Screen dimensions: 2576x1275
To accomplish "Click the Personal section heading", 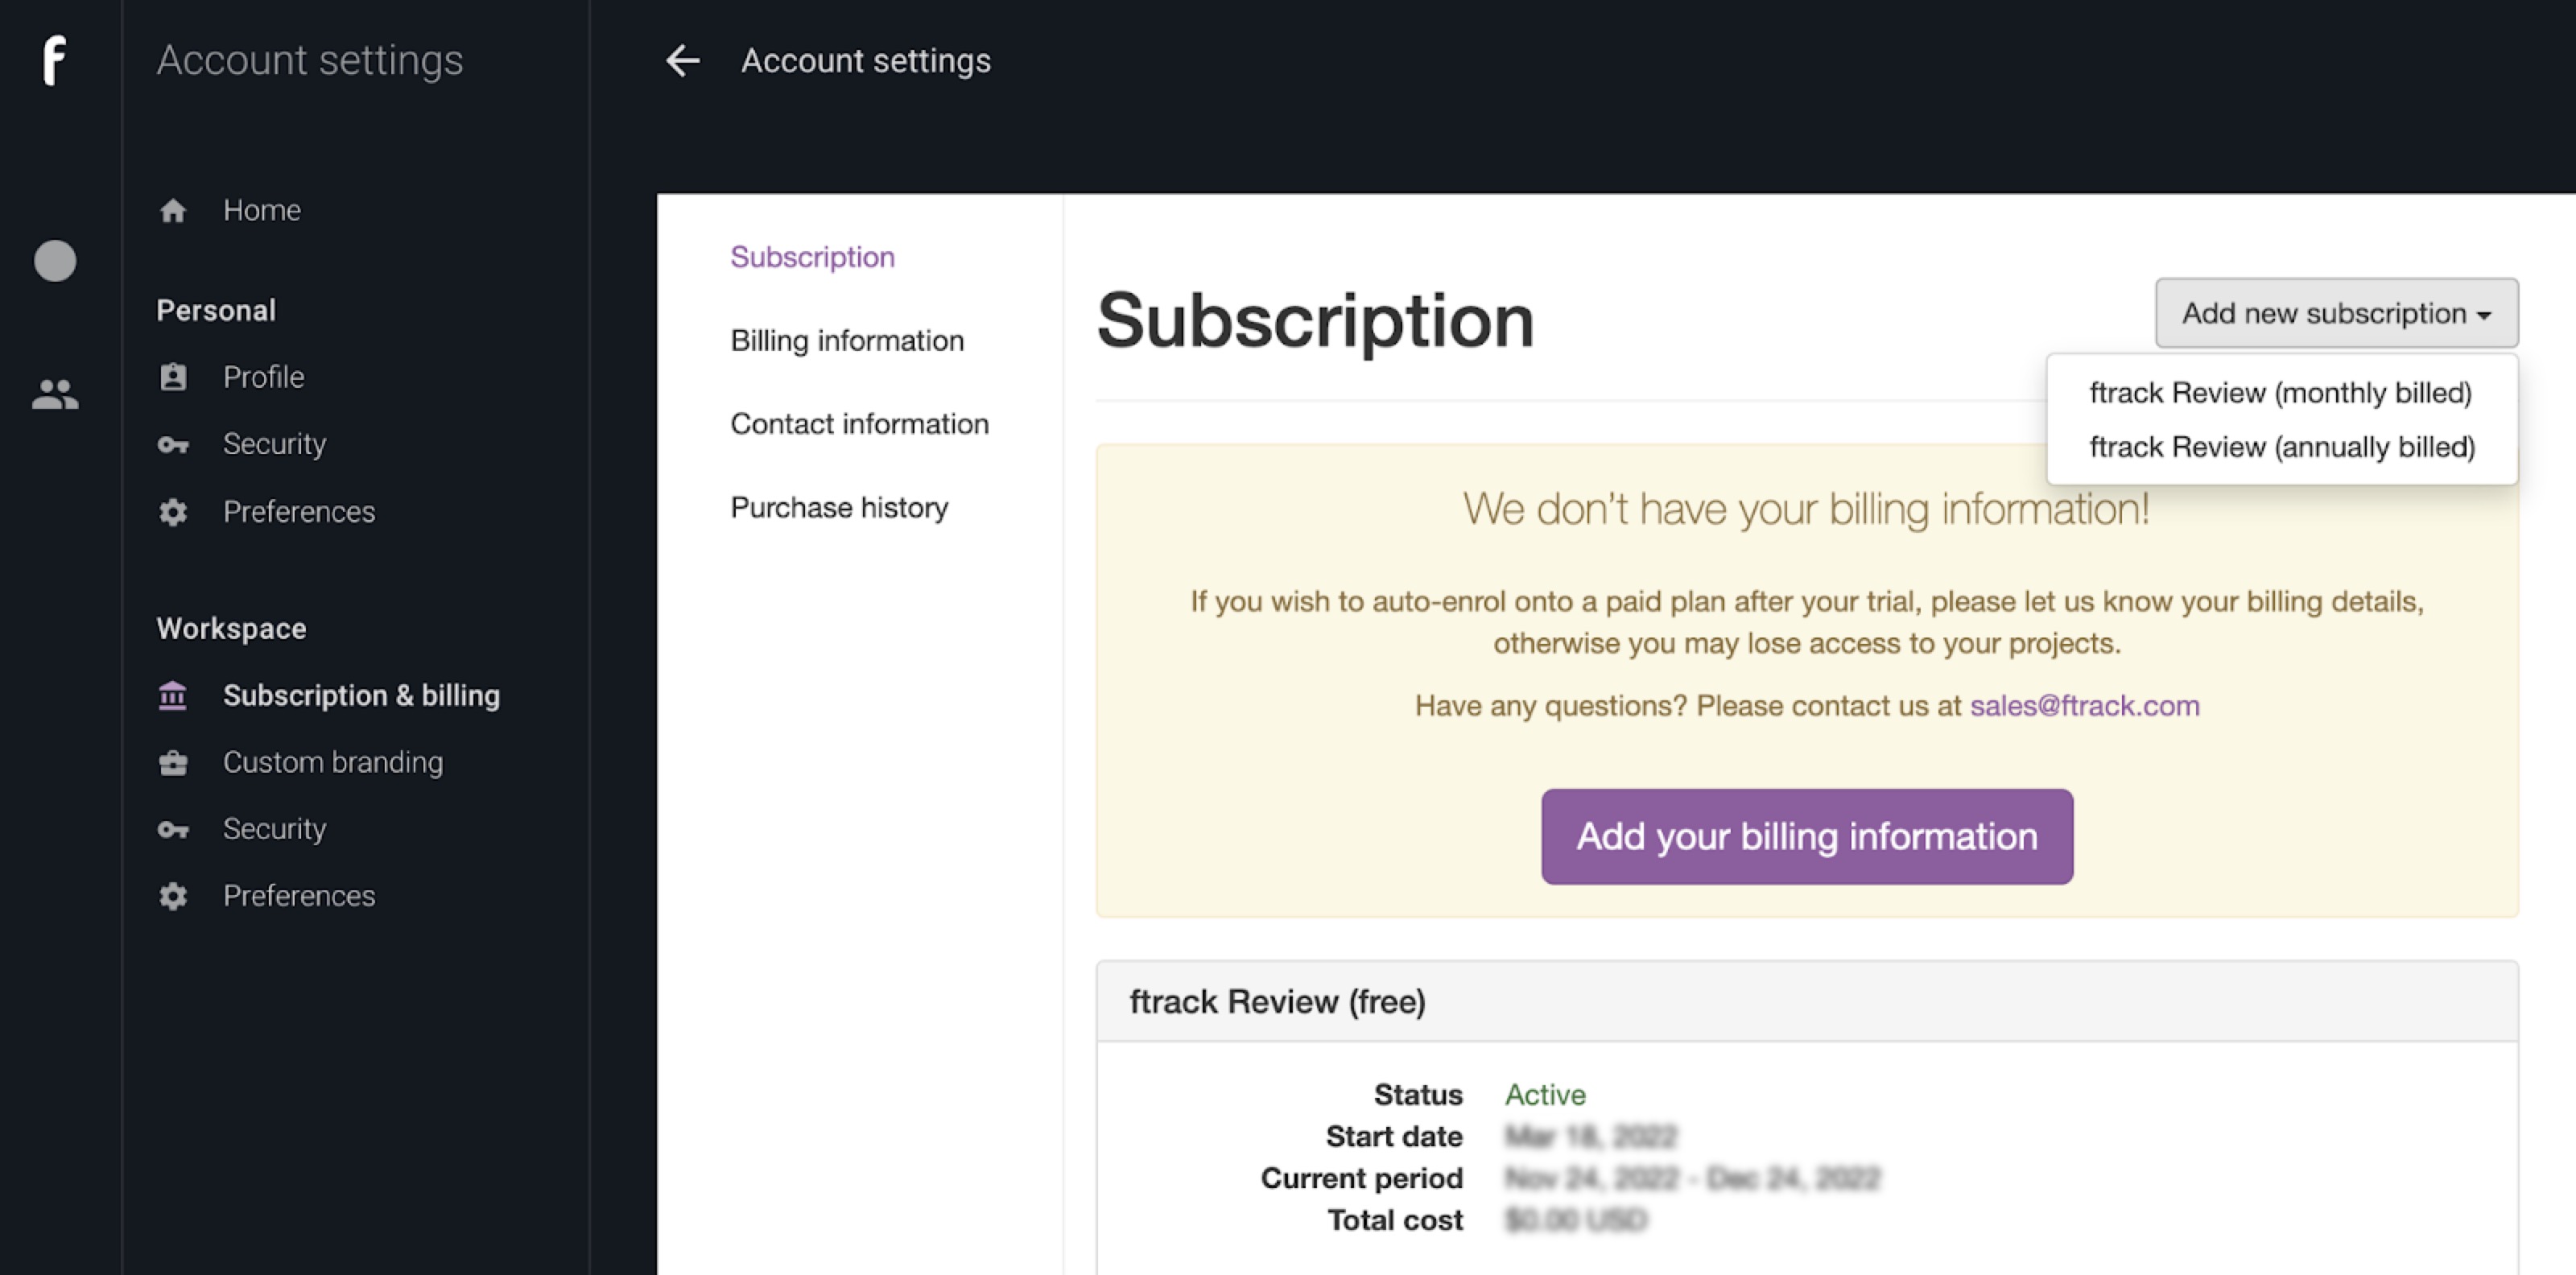I will 216,311.
